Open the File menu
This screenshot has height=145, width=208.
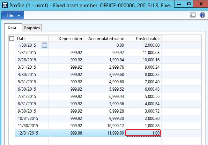click(13, 15)
